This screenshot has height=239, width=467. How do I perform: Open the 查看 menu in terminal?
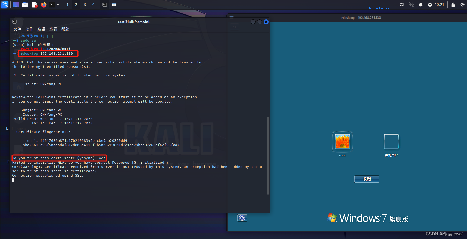tap(53, 29)
